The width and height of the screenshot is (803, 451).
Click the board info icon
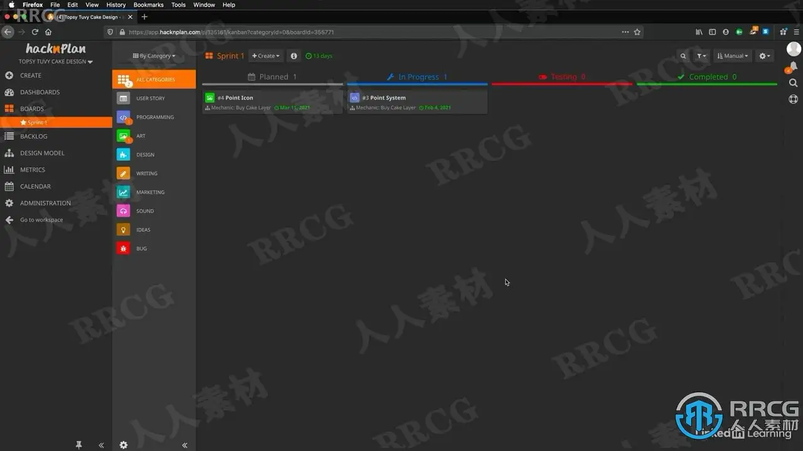(294, 56)
